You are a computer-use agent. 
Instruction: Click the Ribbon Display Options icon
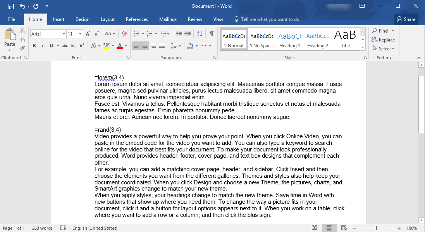(x=362, y=6)
